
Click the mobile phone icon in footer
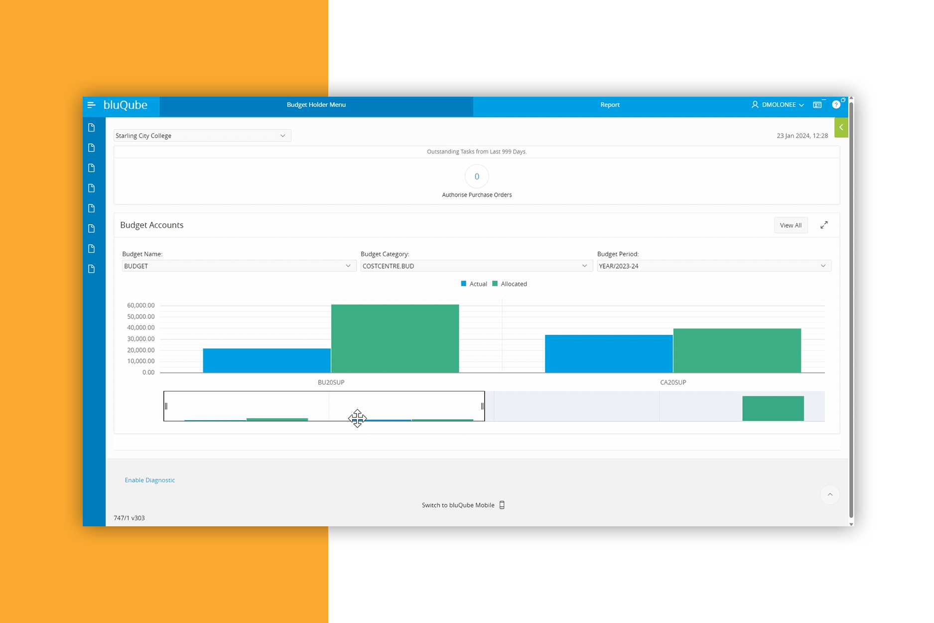(x=502, y=505)
